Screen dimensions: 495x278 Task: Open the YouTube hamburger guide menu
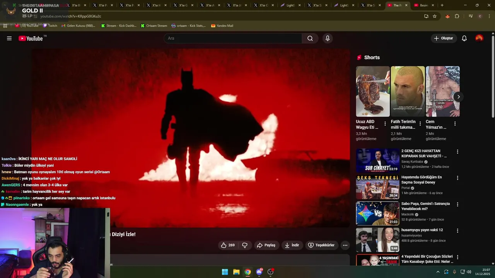9,38
